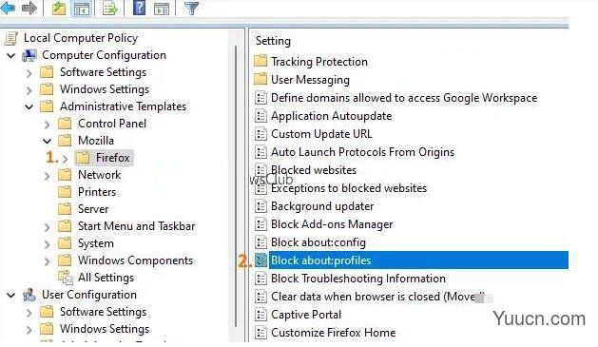This screenshot has height=347, width=598.
Task: Toggle the Show/Hide Console Tree icon
Action: click(82, 8)
